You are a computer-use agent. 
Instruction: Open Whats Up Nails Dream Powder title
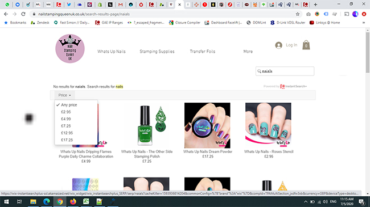pos(208,152)
